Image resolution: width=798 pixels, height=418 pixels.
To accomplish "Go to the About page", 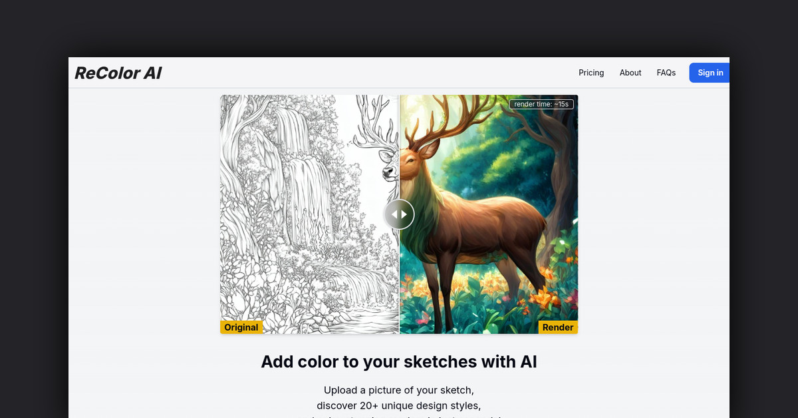I will [630, 73].
